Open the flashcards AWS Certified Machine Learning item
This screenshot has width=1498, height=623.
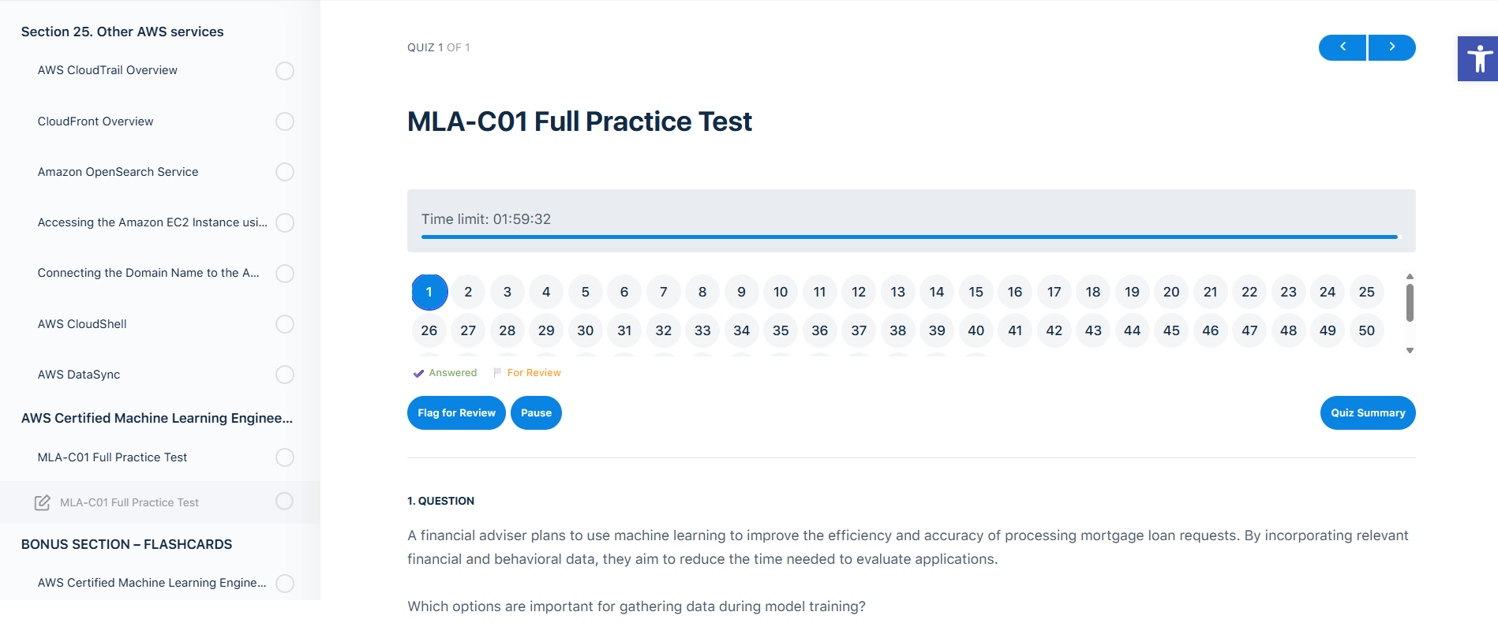tap(152, 583)
